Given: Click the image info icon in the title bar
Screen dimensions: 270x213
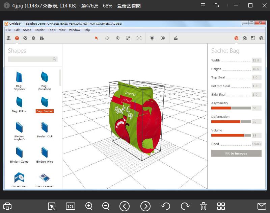Looking at the screenshot, I should [6, 5].
